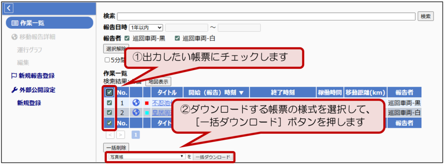Click the cyan color marker in row 2

click(x=147, y=113)
